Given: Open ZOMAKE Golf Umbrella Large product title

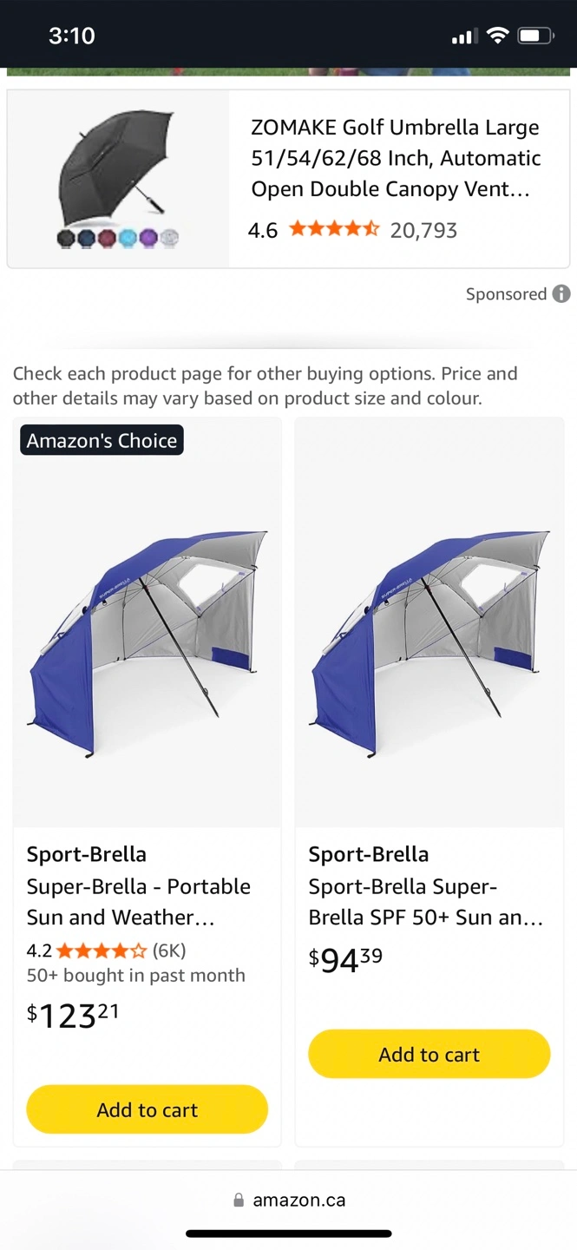Looking at the screenshot, I should click(x=396, y=158).
